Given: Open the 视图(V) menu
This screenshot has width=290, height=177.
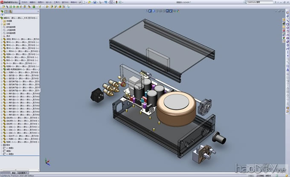Looking at the screenshot, I should 43,2.
